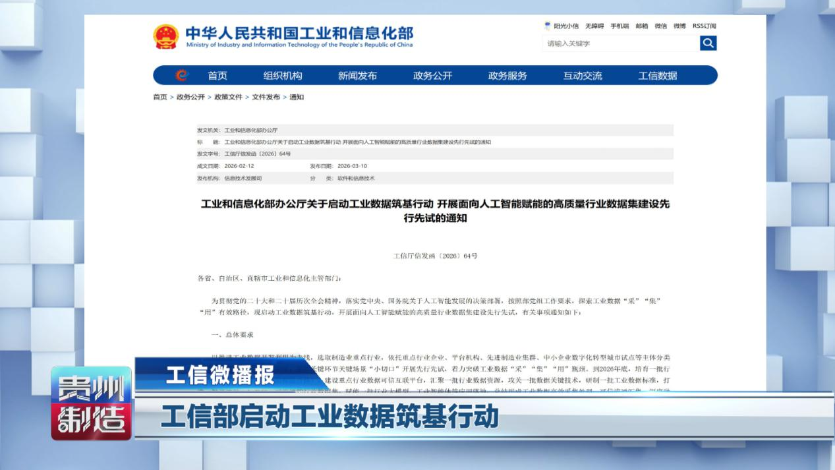Click 政策文件 in the breadcrumb

coord(228,98)
